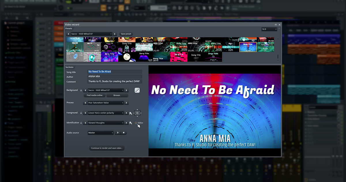
Task: Click the Save preset button
Action: pyautogui.click(x=126, y=34)
